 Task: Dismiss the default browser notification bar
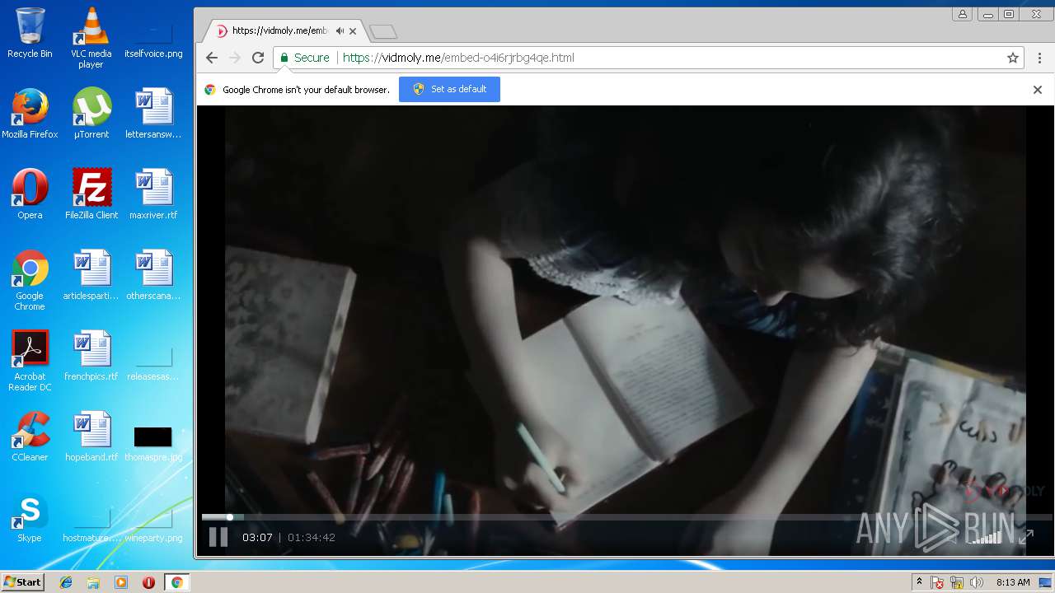(1038, 90)
